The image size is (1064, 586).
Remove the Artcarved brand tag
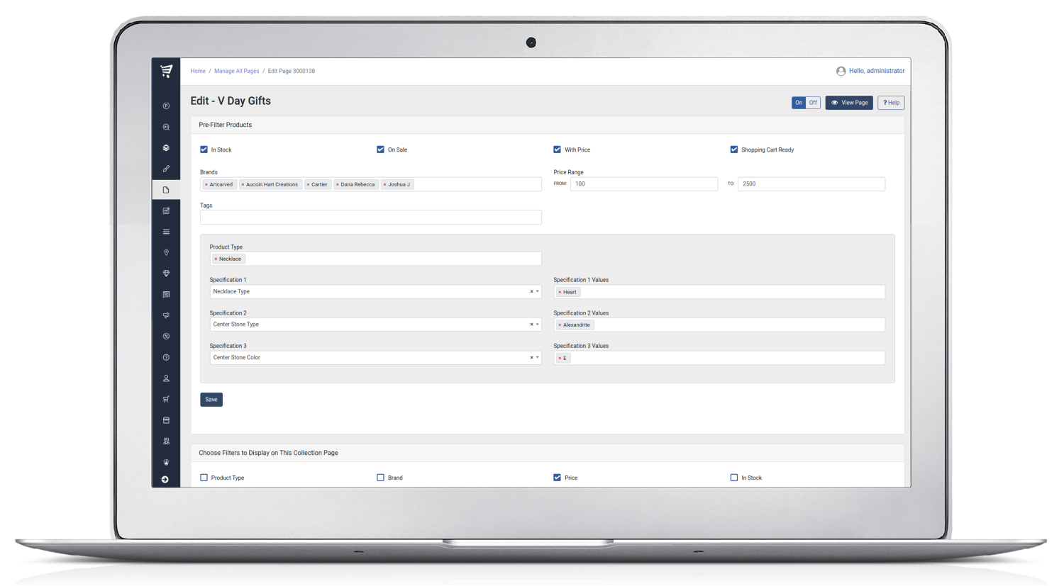(x=206, y=184)
